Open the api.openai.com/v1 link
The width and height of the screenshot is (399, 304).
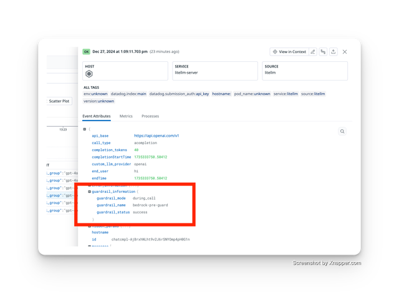[156, 135]
